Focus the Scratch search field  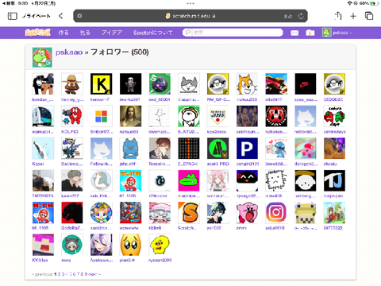click(233, 33)
